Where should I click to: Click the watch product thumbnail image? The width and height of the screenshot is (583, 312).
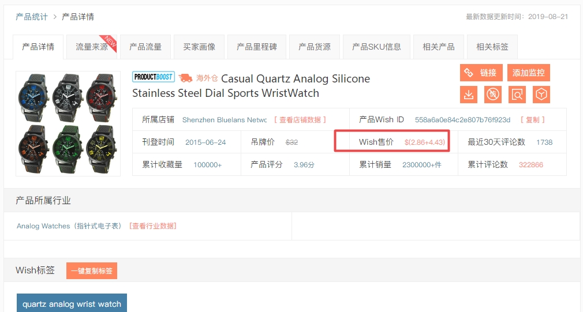point(68,123)
